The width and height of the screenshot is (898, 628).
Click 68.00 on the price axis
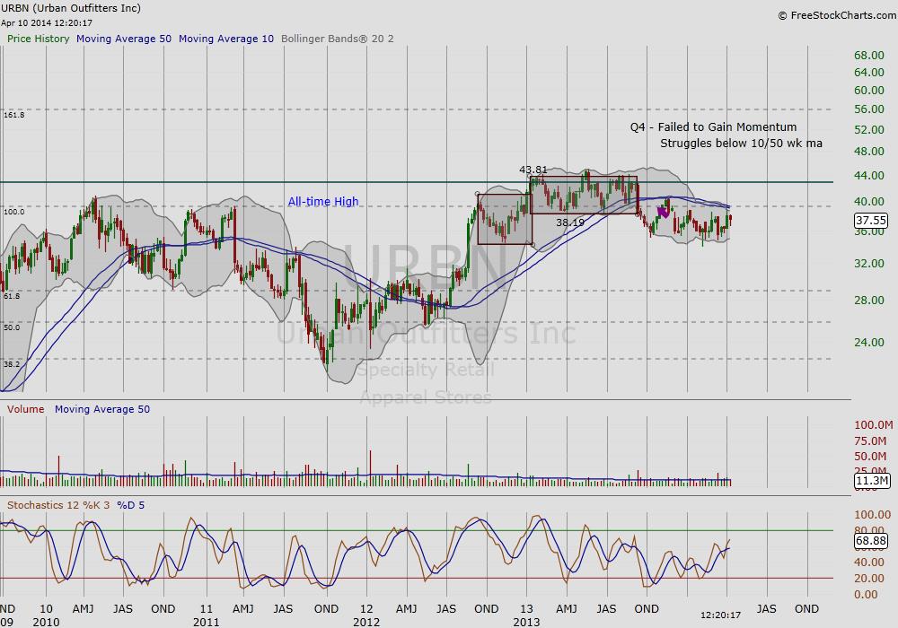pyautogui.click(x=868, y=55)
